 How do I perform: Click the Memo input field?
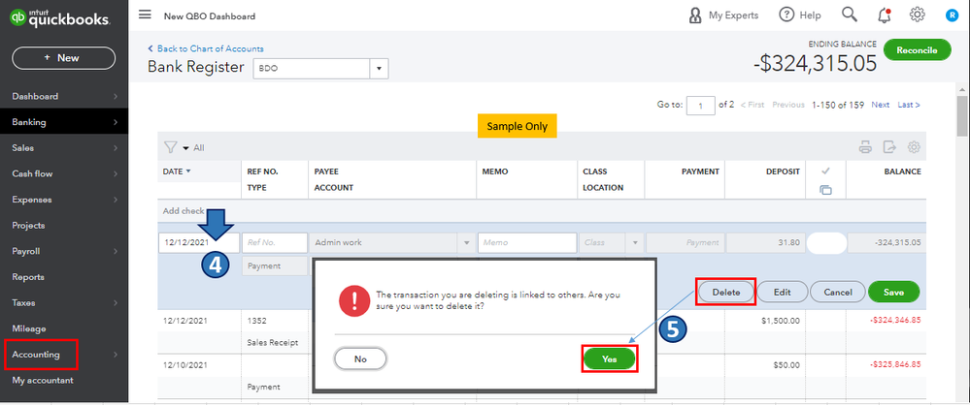tap(526, 243)
